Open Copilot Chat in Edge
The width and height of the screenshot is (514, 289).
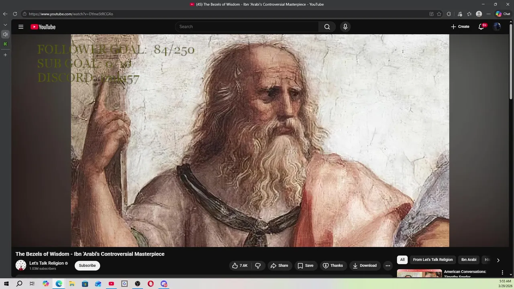point(503,14)
